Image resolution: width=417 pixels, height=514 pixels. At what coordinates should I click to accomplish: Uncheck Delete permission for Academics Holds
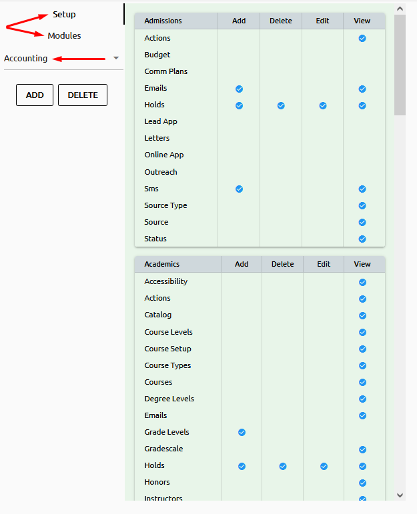(283, 466)
